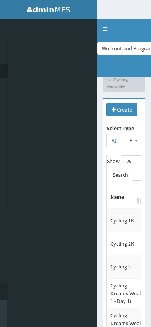Click the Create button

122,110
